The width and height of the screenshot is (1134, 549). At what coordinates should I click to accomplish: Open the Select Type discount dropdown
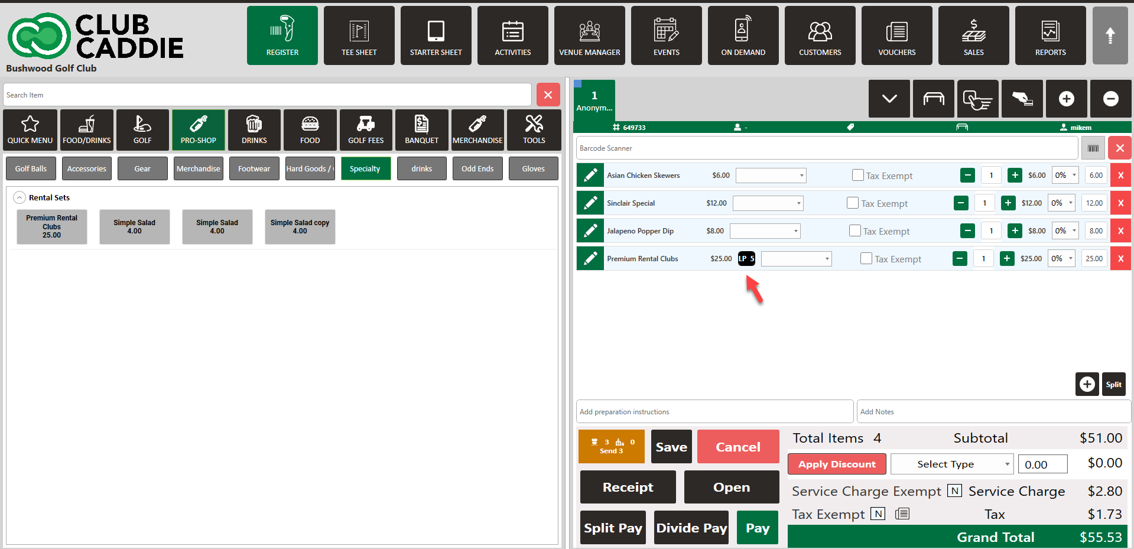click(x=951, y=464)
